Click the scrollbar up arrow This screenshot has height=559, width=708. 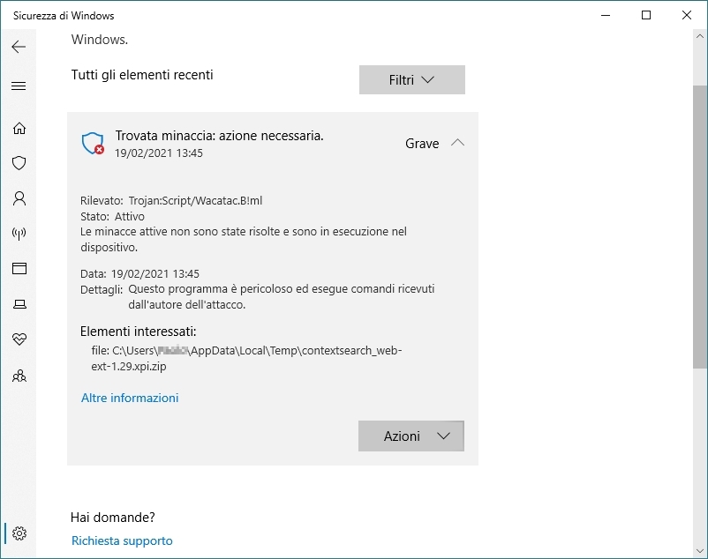700,36
